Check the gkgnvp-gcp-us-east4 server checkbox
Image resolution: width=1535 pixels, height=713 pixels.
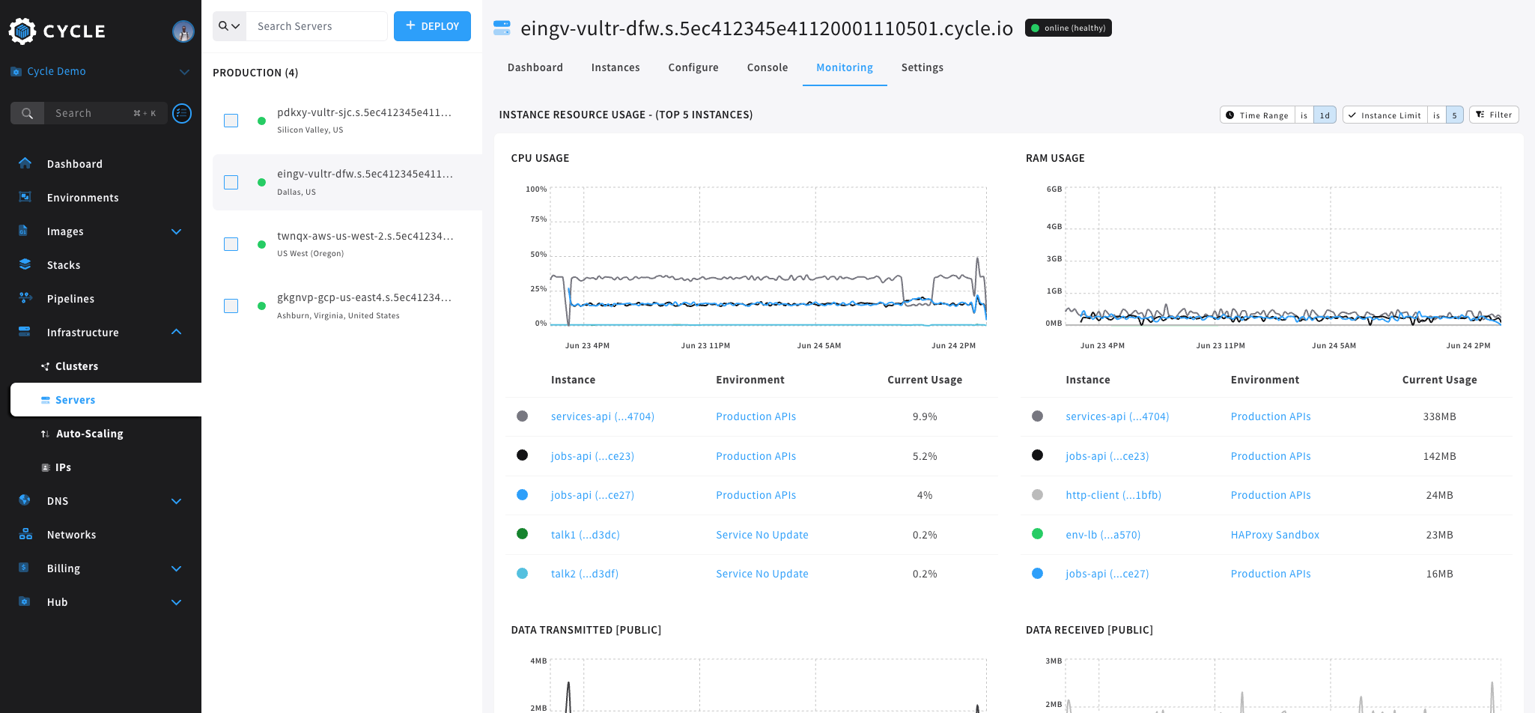[231, 306]
